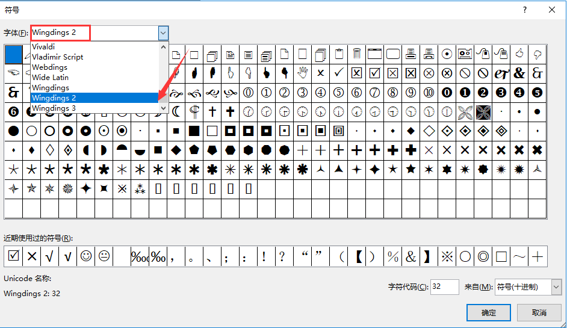Click the font list scroll-down arrow
567x328 pixels.
(164, 108)
